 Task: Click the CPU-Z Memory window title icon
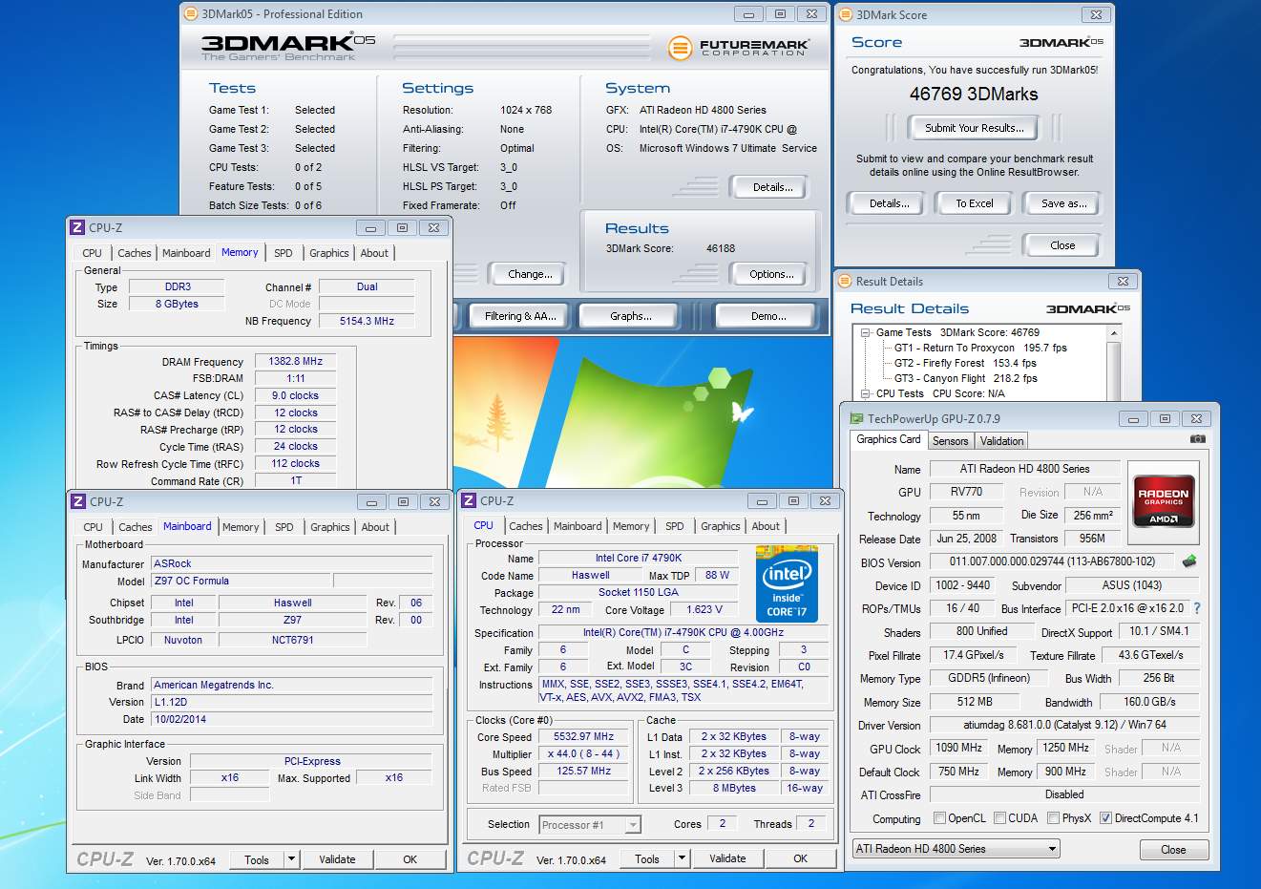coord(77,227)
